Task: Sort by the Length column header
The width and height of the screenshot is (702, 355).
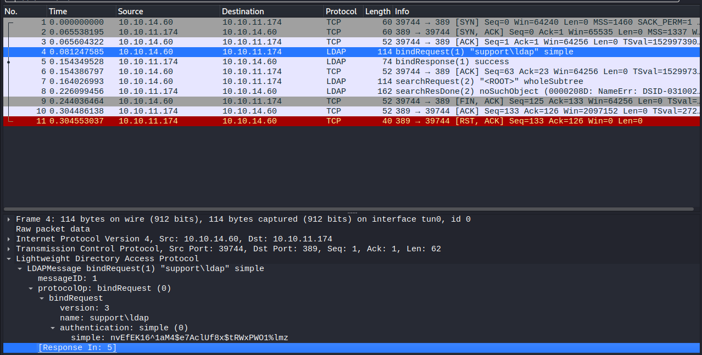Action: click(377, 11)
